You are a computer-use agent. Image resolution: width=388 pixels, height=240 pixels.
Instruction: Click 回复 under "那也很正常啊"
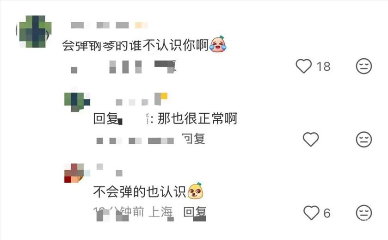tap(193, 139)
